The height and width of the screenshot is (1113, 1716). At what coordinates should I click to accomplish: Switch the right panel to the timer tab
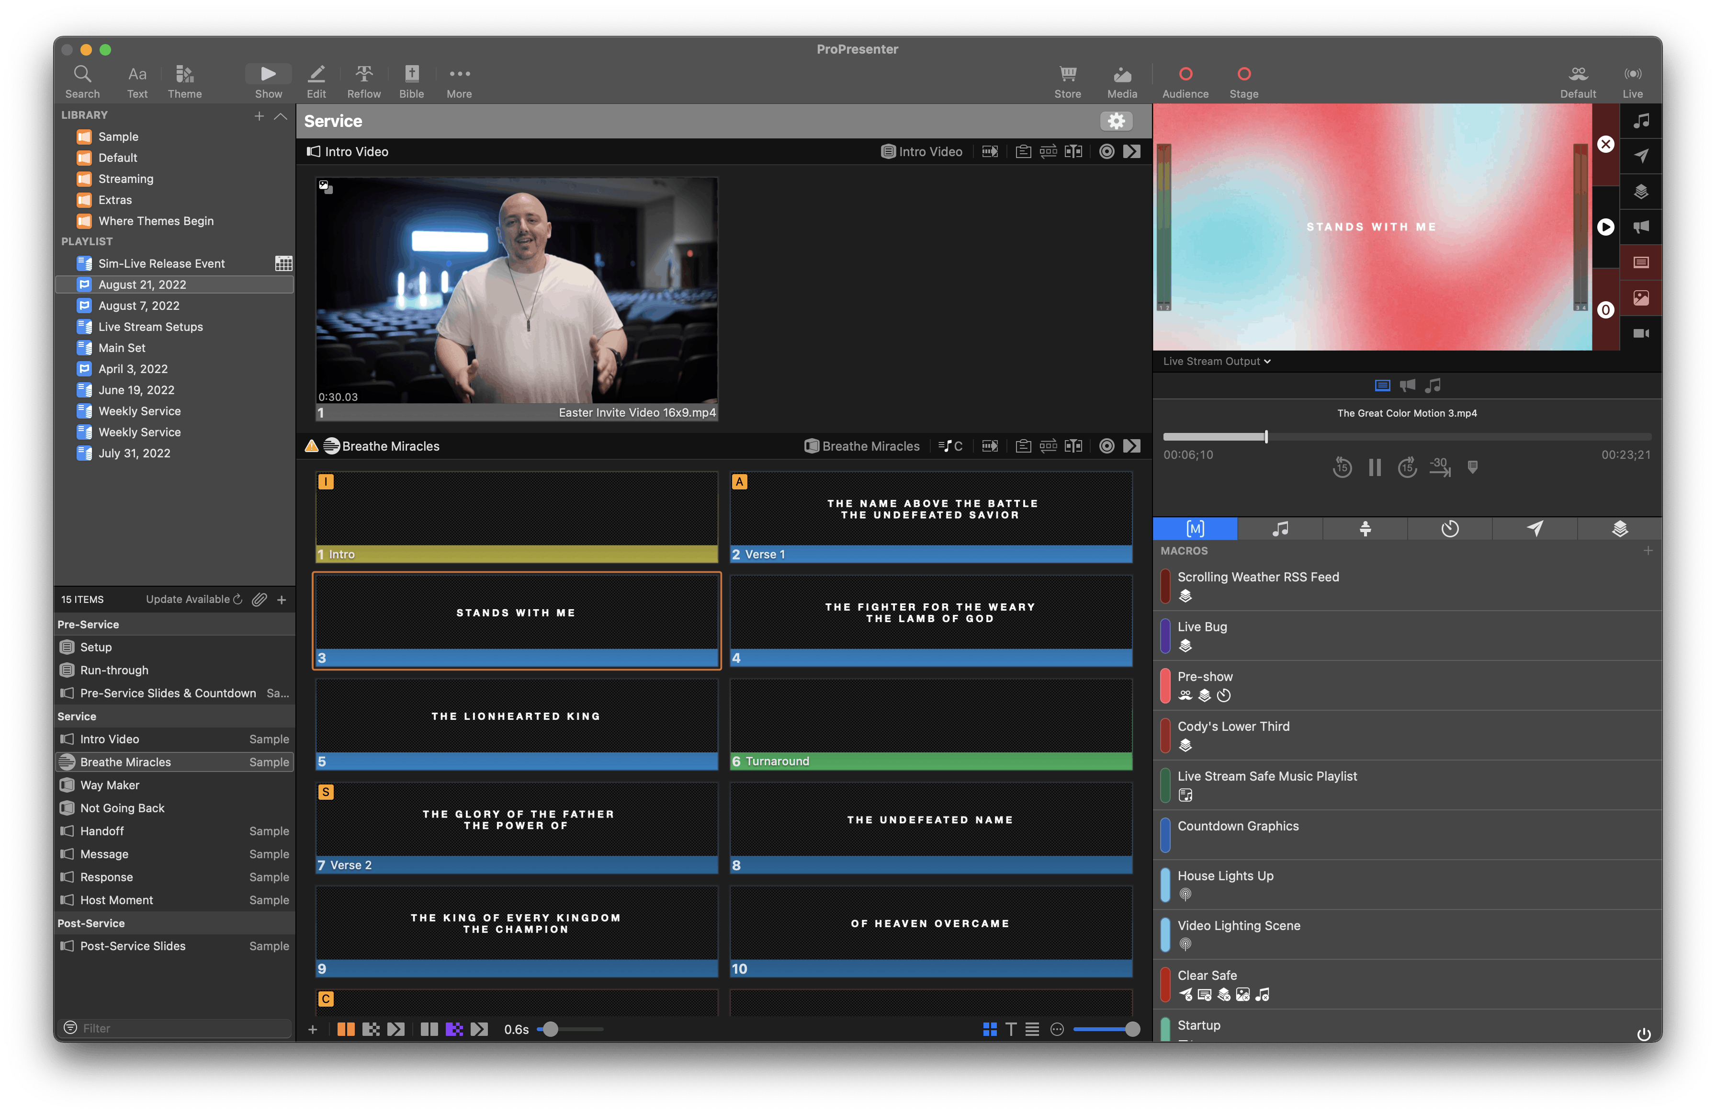[1449, 529]
